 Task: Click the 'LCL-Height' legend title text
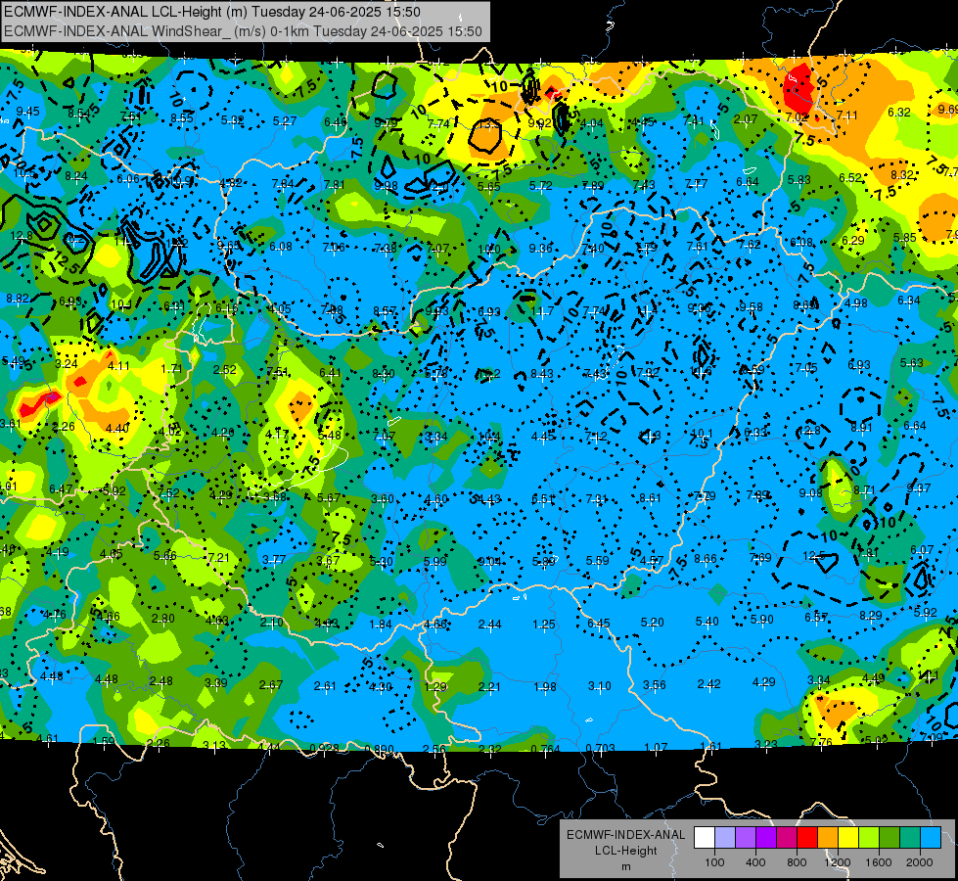point(625,851)
